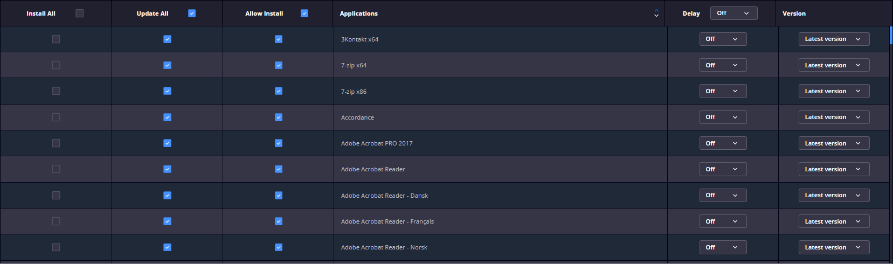
Task: Sort by the Applications column header
Action: click(x=359, y=13)
